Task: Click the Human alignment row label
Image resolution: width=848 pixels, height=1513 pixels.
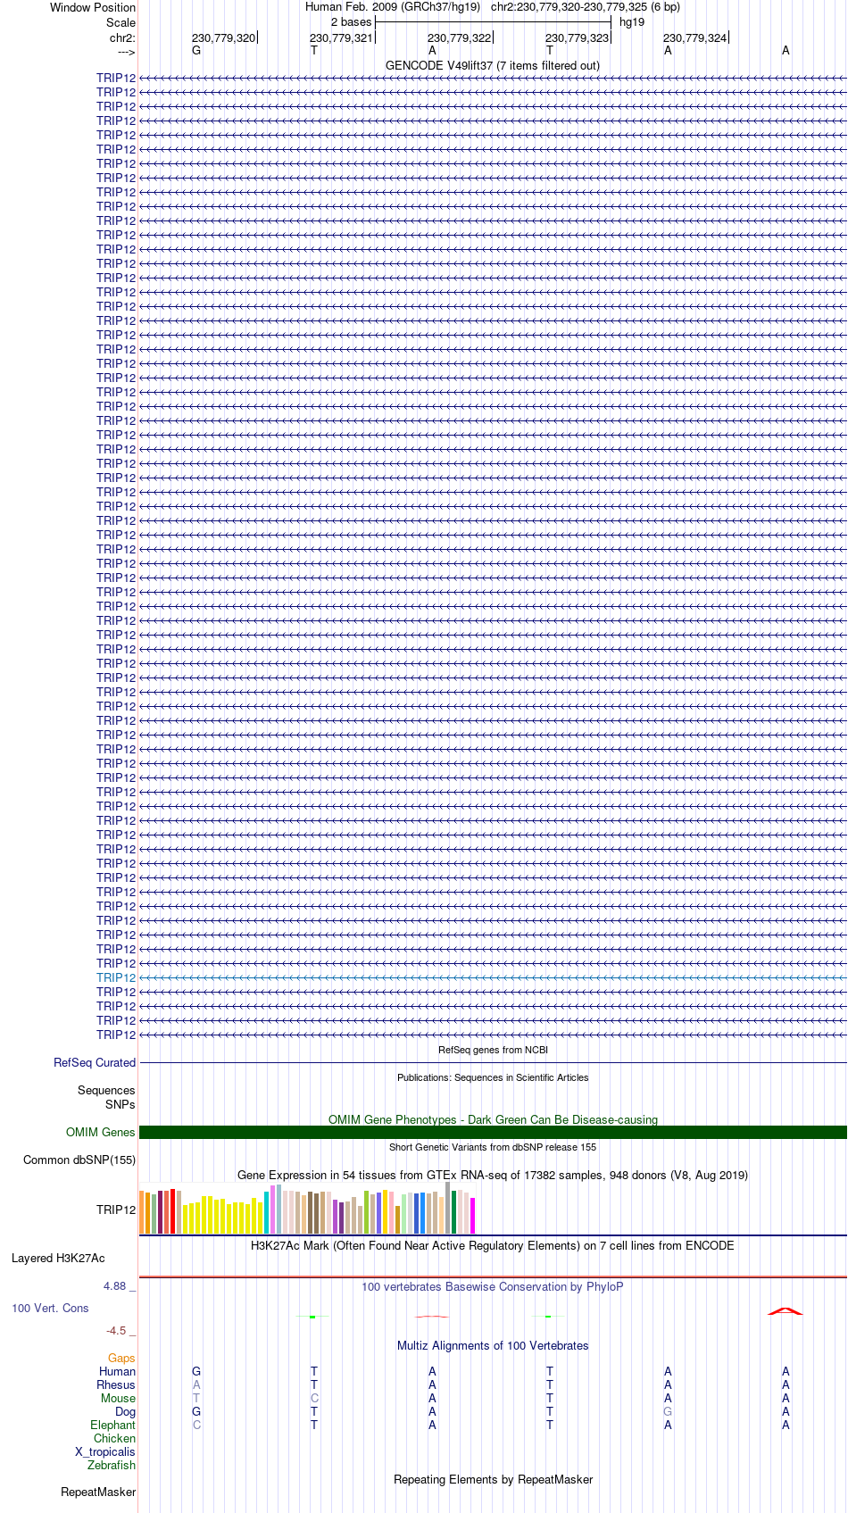Action: tap(118, 1371)
